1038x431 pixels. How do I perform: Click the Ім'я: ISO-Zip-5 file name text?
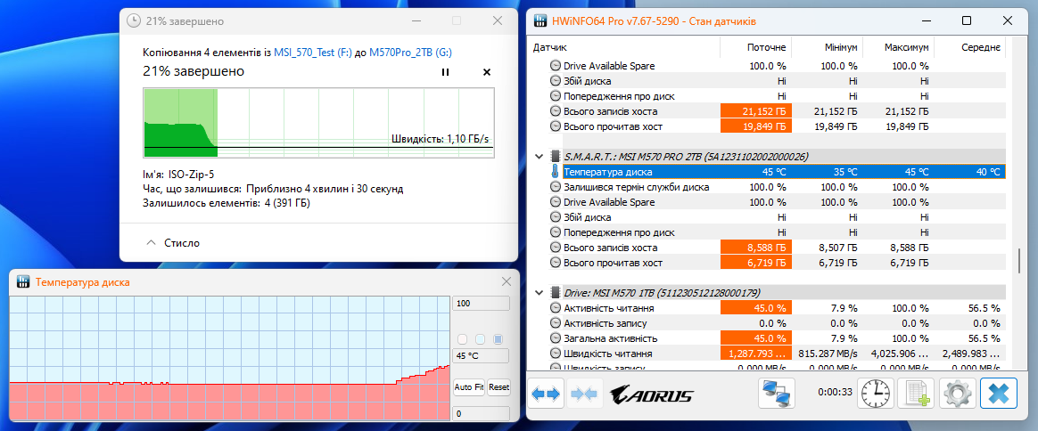click(x=177, y=175)
